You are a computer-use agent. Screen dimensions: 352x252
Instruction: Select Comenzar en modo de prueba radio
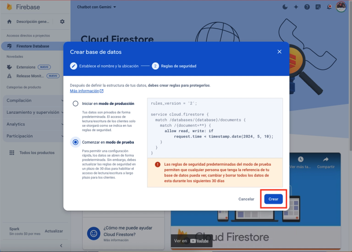click(75, 142)
